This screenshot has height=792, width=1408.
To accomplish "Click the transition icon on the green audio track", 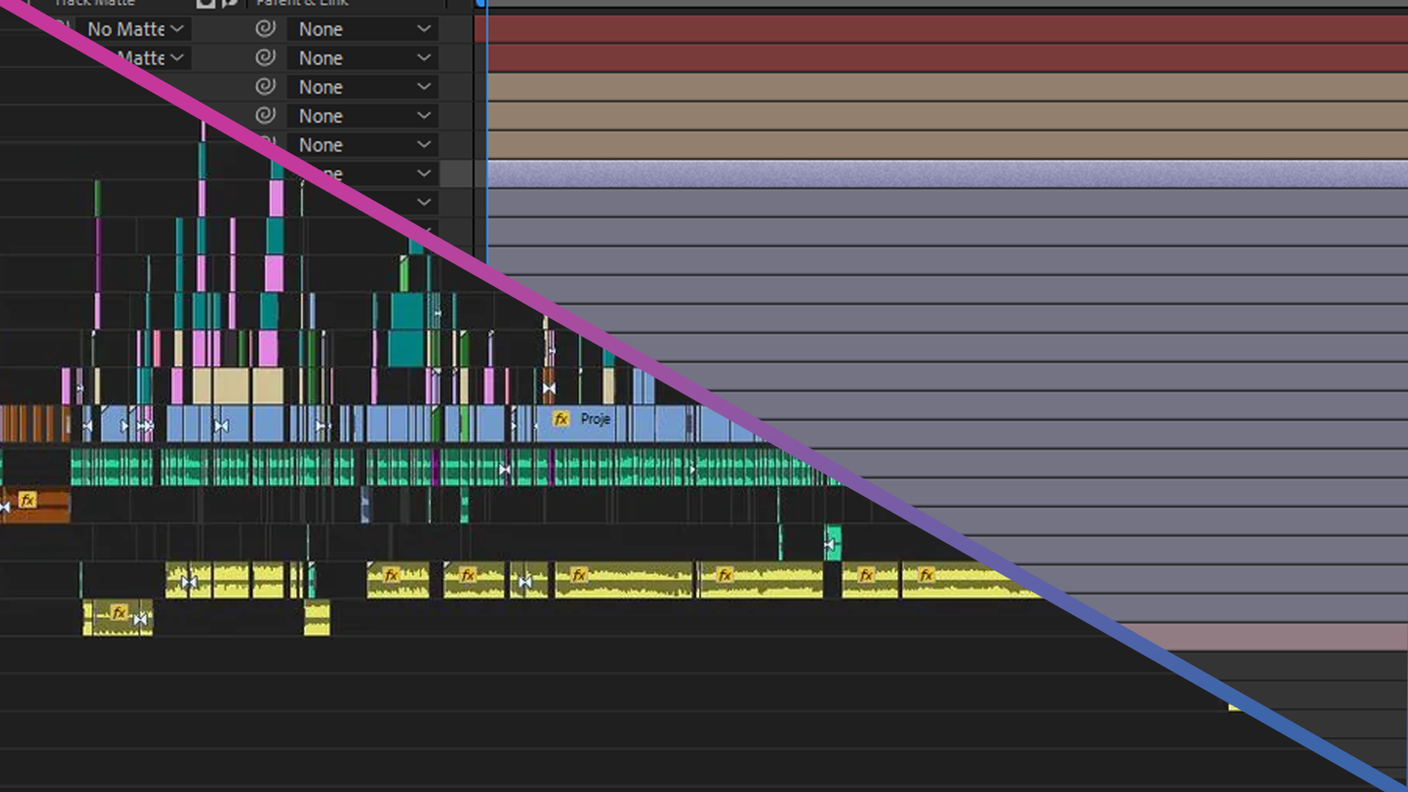I will (x=505, y=469).
